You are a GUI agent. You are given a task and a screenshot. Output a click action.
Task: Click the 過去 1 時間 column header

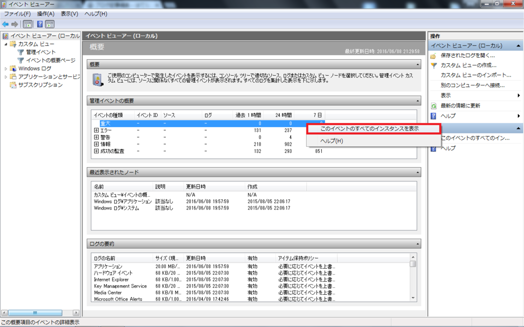pyautogui.click(x=248, y=115)
